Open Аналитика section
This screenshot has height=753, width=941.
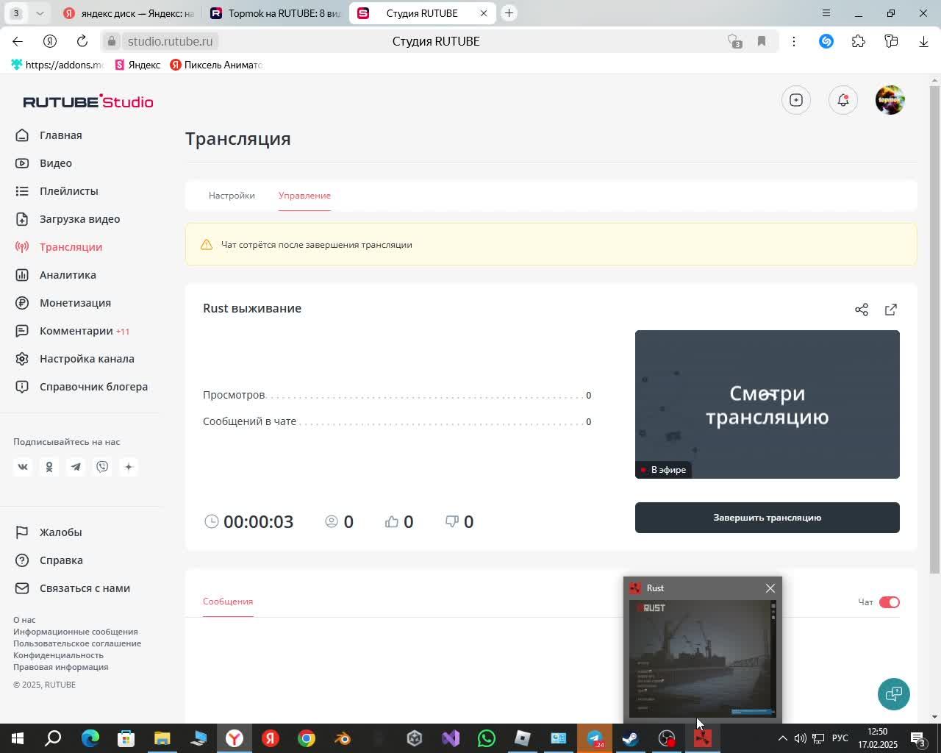click(68, 275)
